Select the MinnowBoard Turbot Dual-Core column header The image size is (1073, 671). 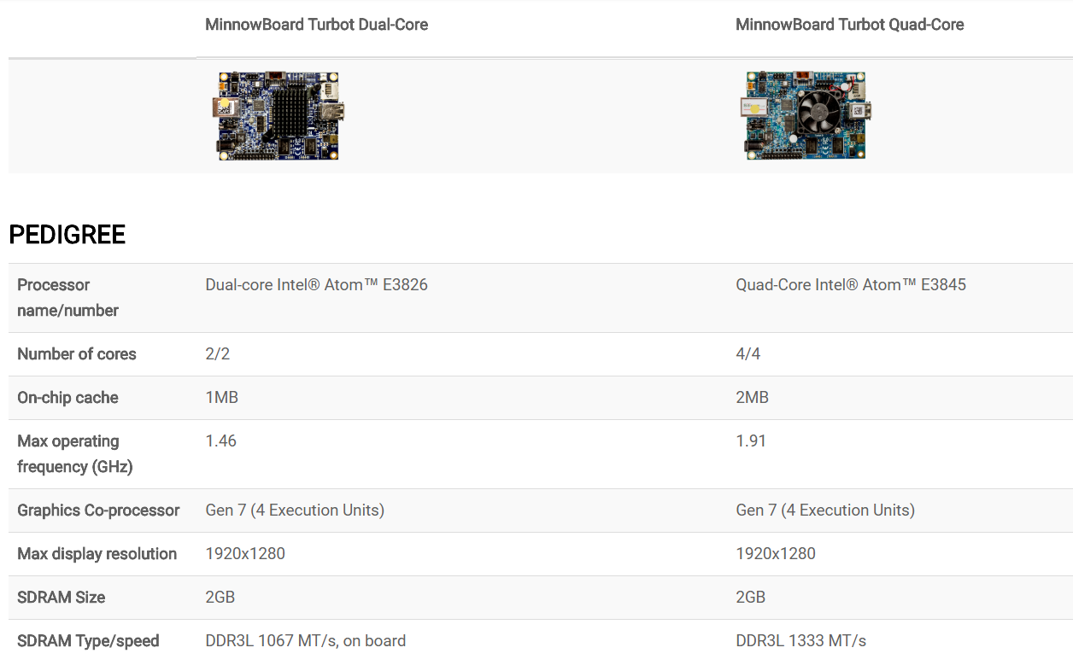[x=317, y=25]
